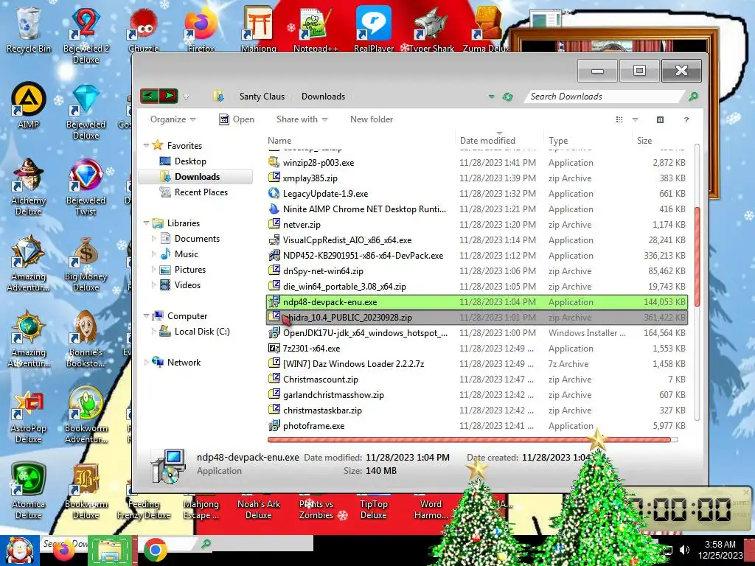Click Open in the Explorer toolbar

(237, 119)
